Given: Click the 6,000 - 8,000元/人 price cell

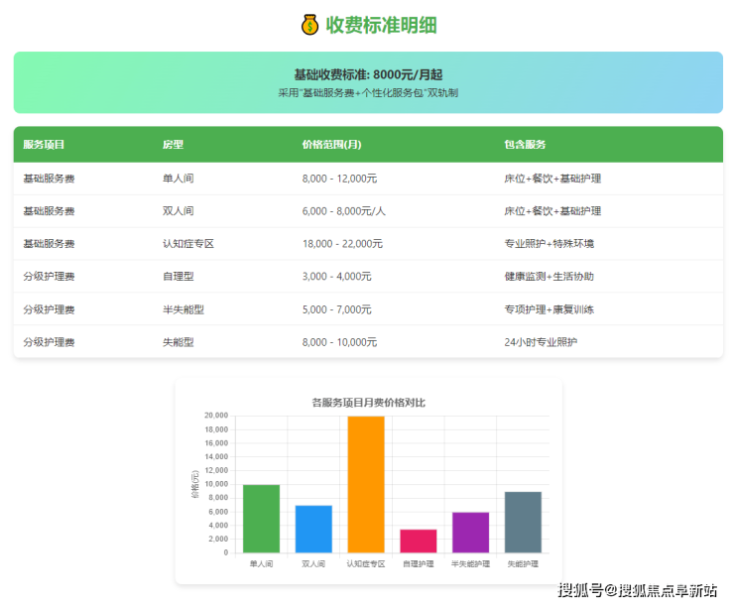Looking at the screenshot, I should click(343, 211).
